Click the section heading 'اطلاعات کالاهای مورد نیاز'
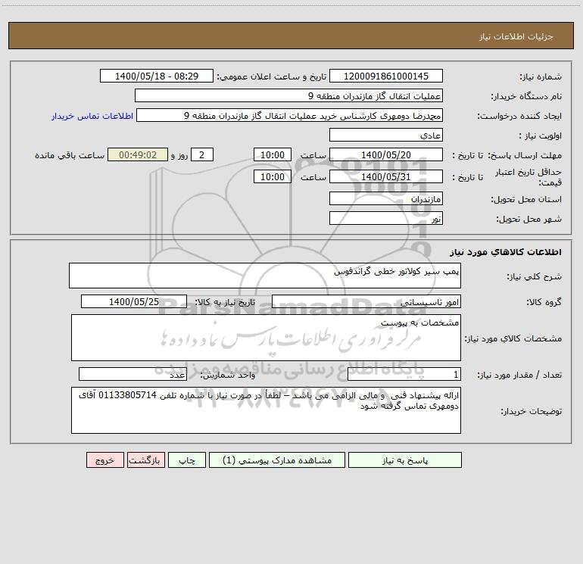The height and width of the screenshot is (564, 583). 506,252
